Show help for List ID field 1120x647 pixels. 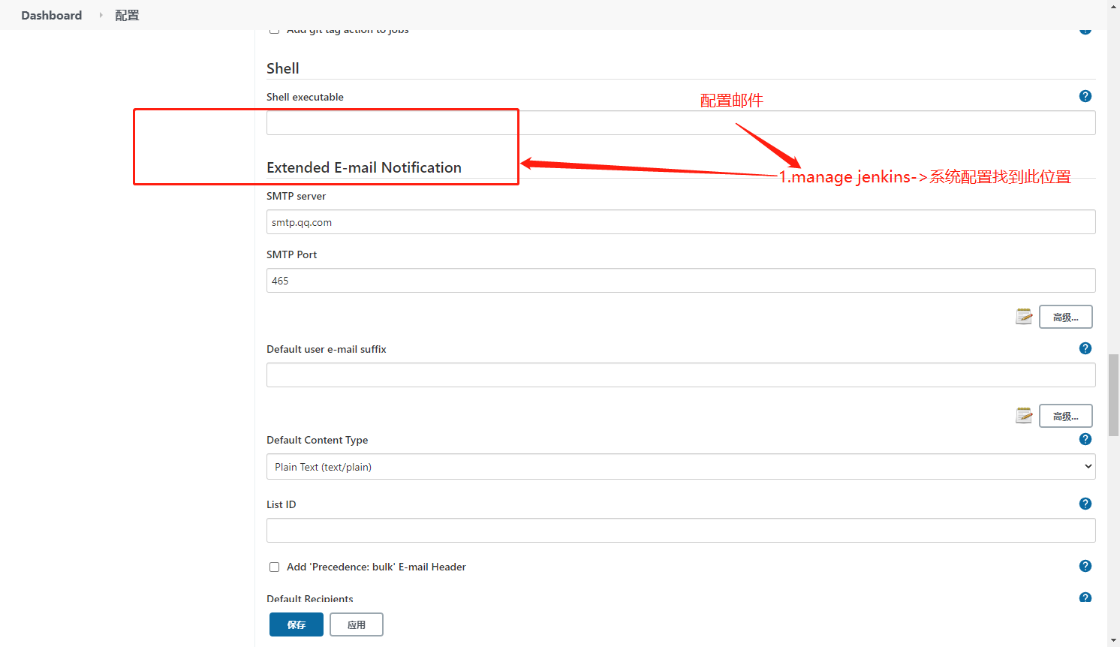pyautogui.click(x=1085, y=504)
